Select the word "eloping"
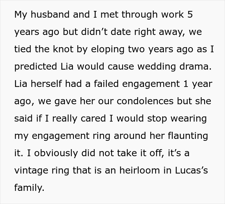This screenshot has height=204, width=225. coord(108,50)
